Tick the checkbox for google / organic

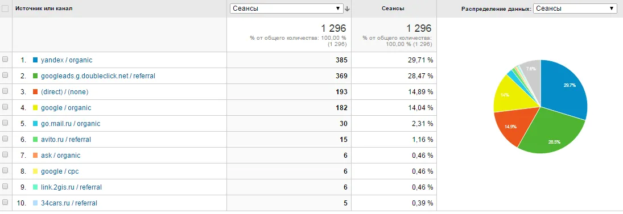tap(5, 107)
